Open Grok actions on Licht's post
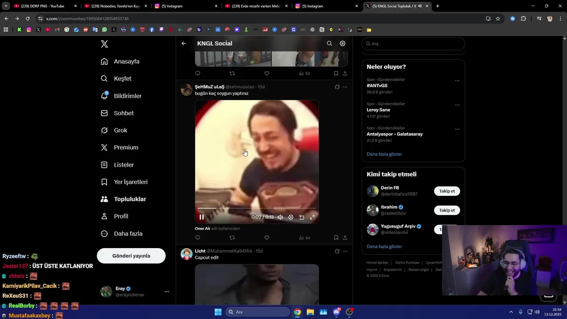This screenshot has height=319, width=567. pos(337,251)
